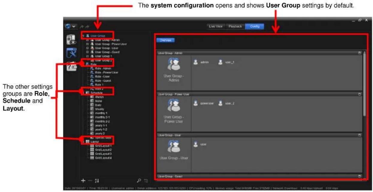The width and height of the screenshot is (373, 192).
Task: Expand User Group - Admin tree node
Action: [x=88, y=40]
